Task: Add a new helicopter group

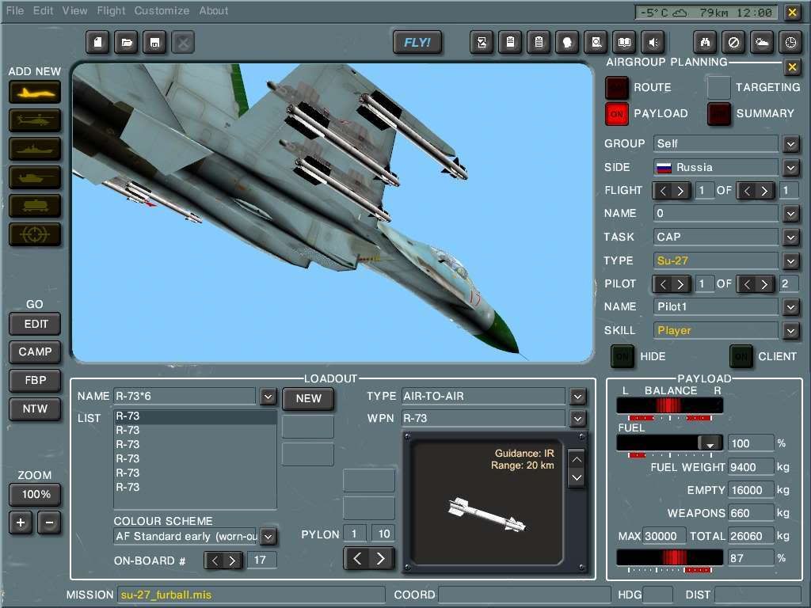Action: click(x=35, y=120)
